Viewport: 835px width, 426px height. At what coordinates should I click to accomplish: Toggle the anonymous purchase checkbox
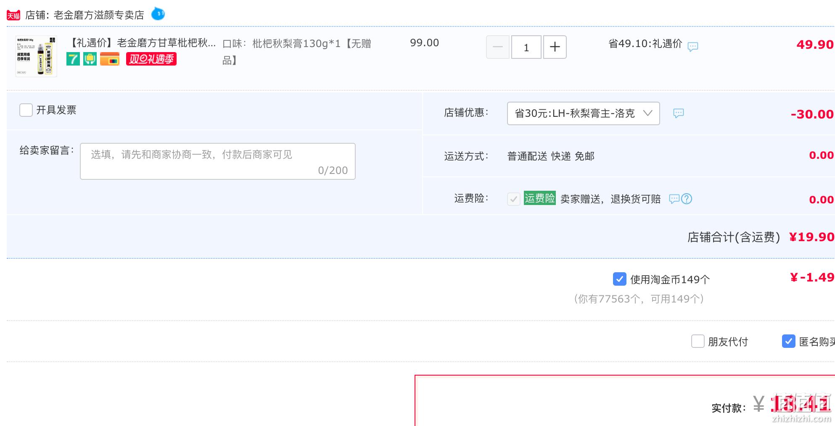pos(789,341)
